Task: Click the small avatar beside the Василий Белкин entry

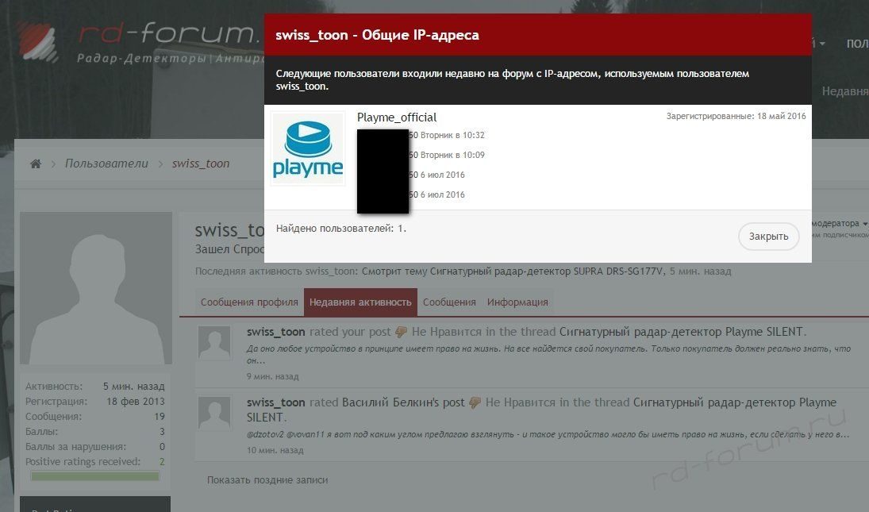Action: tap(214, 414)
